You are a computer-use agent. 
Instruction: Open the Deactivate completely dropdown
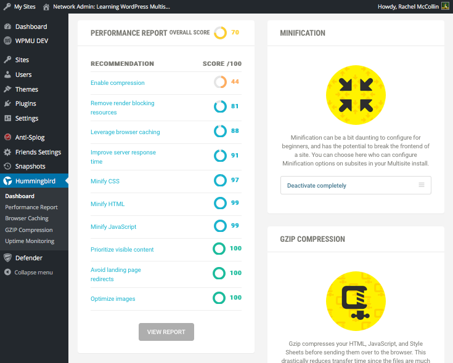pos(356,185)
